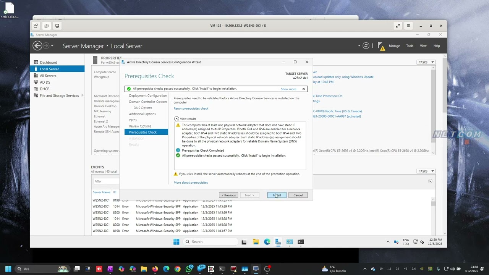
Task: Click Server Manager back arrow
Action: pos(37,46)
